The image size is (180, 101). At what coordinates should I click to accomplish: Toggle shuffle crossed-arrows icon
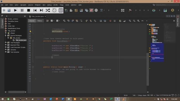48,10
